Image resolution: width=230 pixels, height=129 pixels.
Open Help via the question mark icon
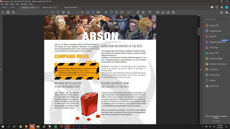click(x=217, y=7)
